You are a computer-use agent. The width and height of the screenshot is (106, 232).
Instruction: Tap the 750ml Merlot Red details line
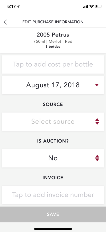coord(53,41)
